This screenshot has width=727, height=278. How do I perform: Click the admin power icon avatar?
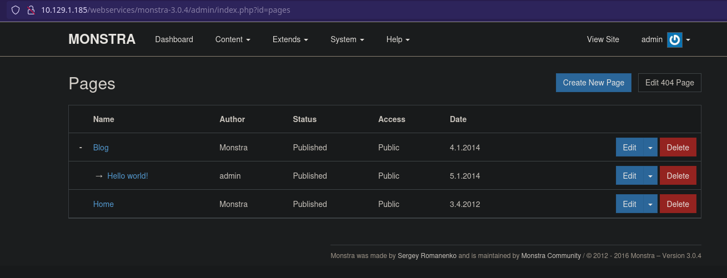674,39
